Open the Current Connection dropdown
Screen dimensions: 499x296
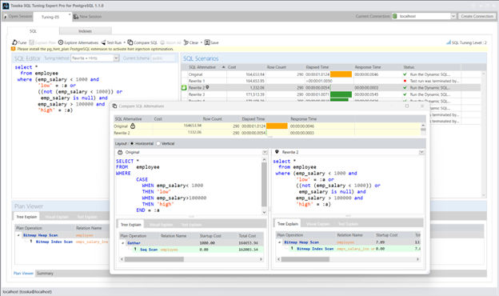pyautogui.click(x=453, y=16)
